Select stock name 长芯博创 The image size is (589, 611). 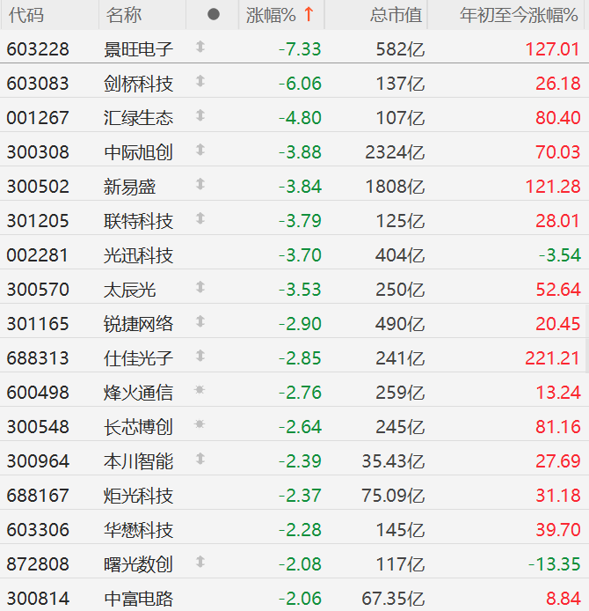tap(138, 427)
